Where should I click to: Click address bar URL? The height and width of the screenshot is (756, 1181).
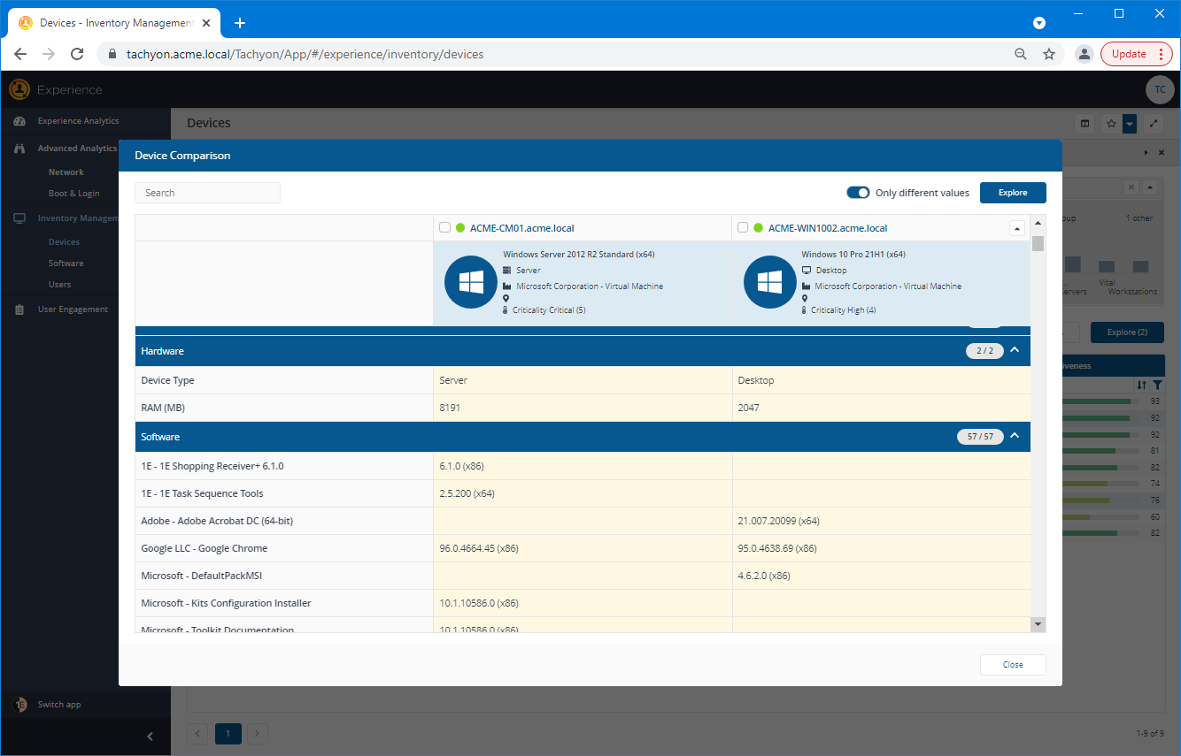(305, 54)
